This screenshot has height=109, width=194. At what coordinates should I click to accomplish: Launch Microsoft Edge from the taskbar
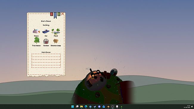click(86, 107)
